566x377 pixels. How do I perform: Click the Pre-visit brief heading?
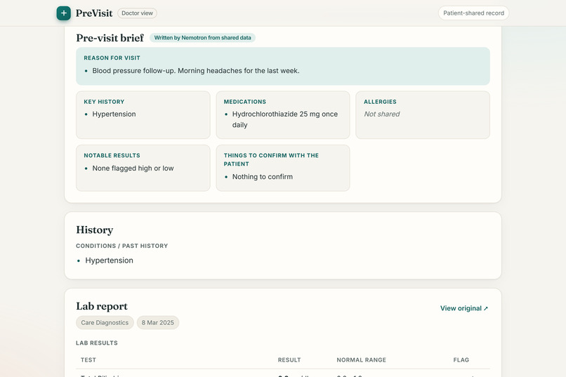click(x=110, y=38)
